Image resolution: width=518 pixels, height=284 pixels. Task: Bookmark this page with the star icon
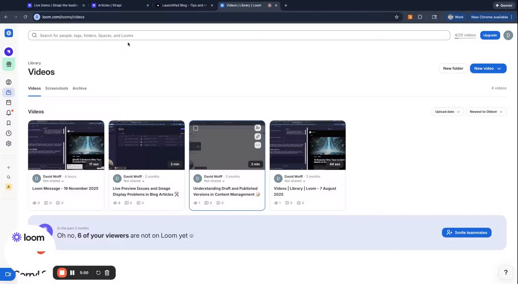397,17
